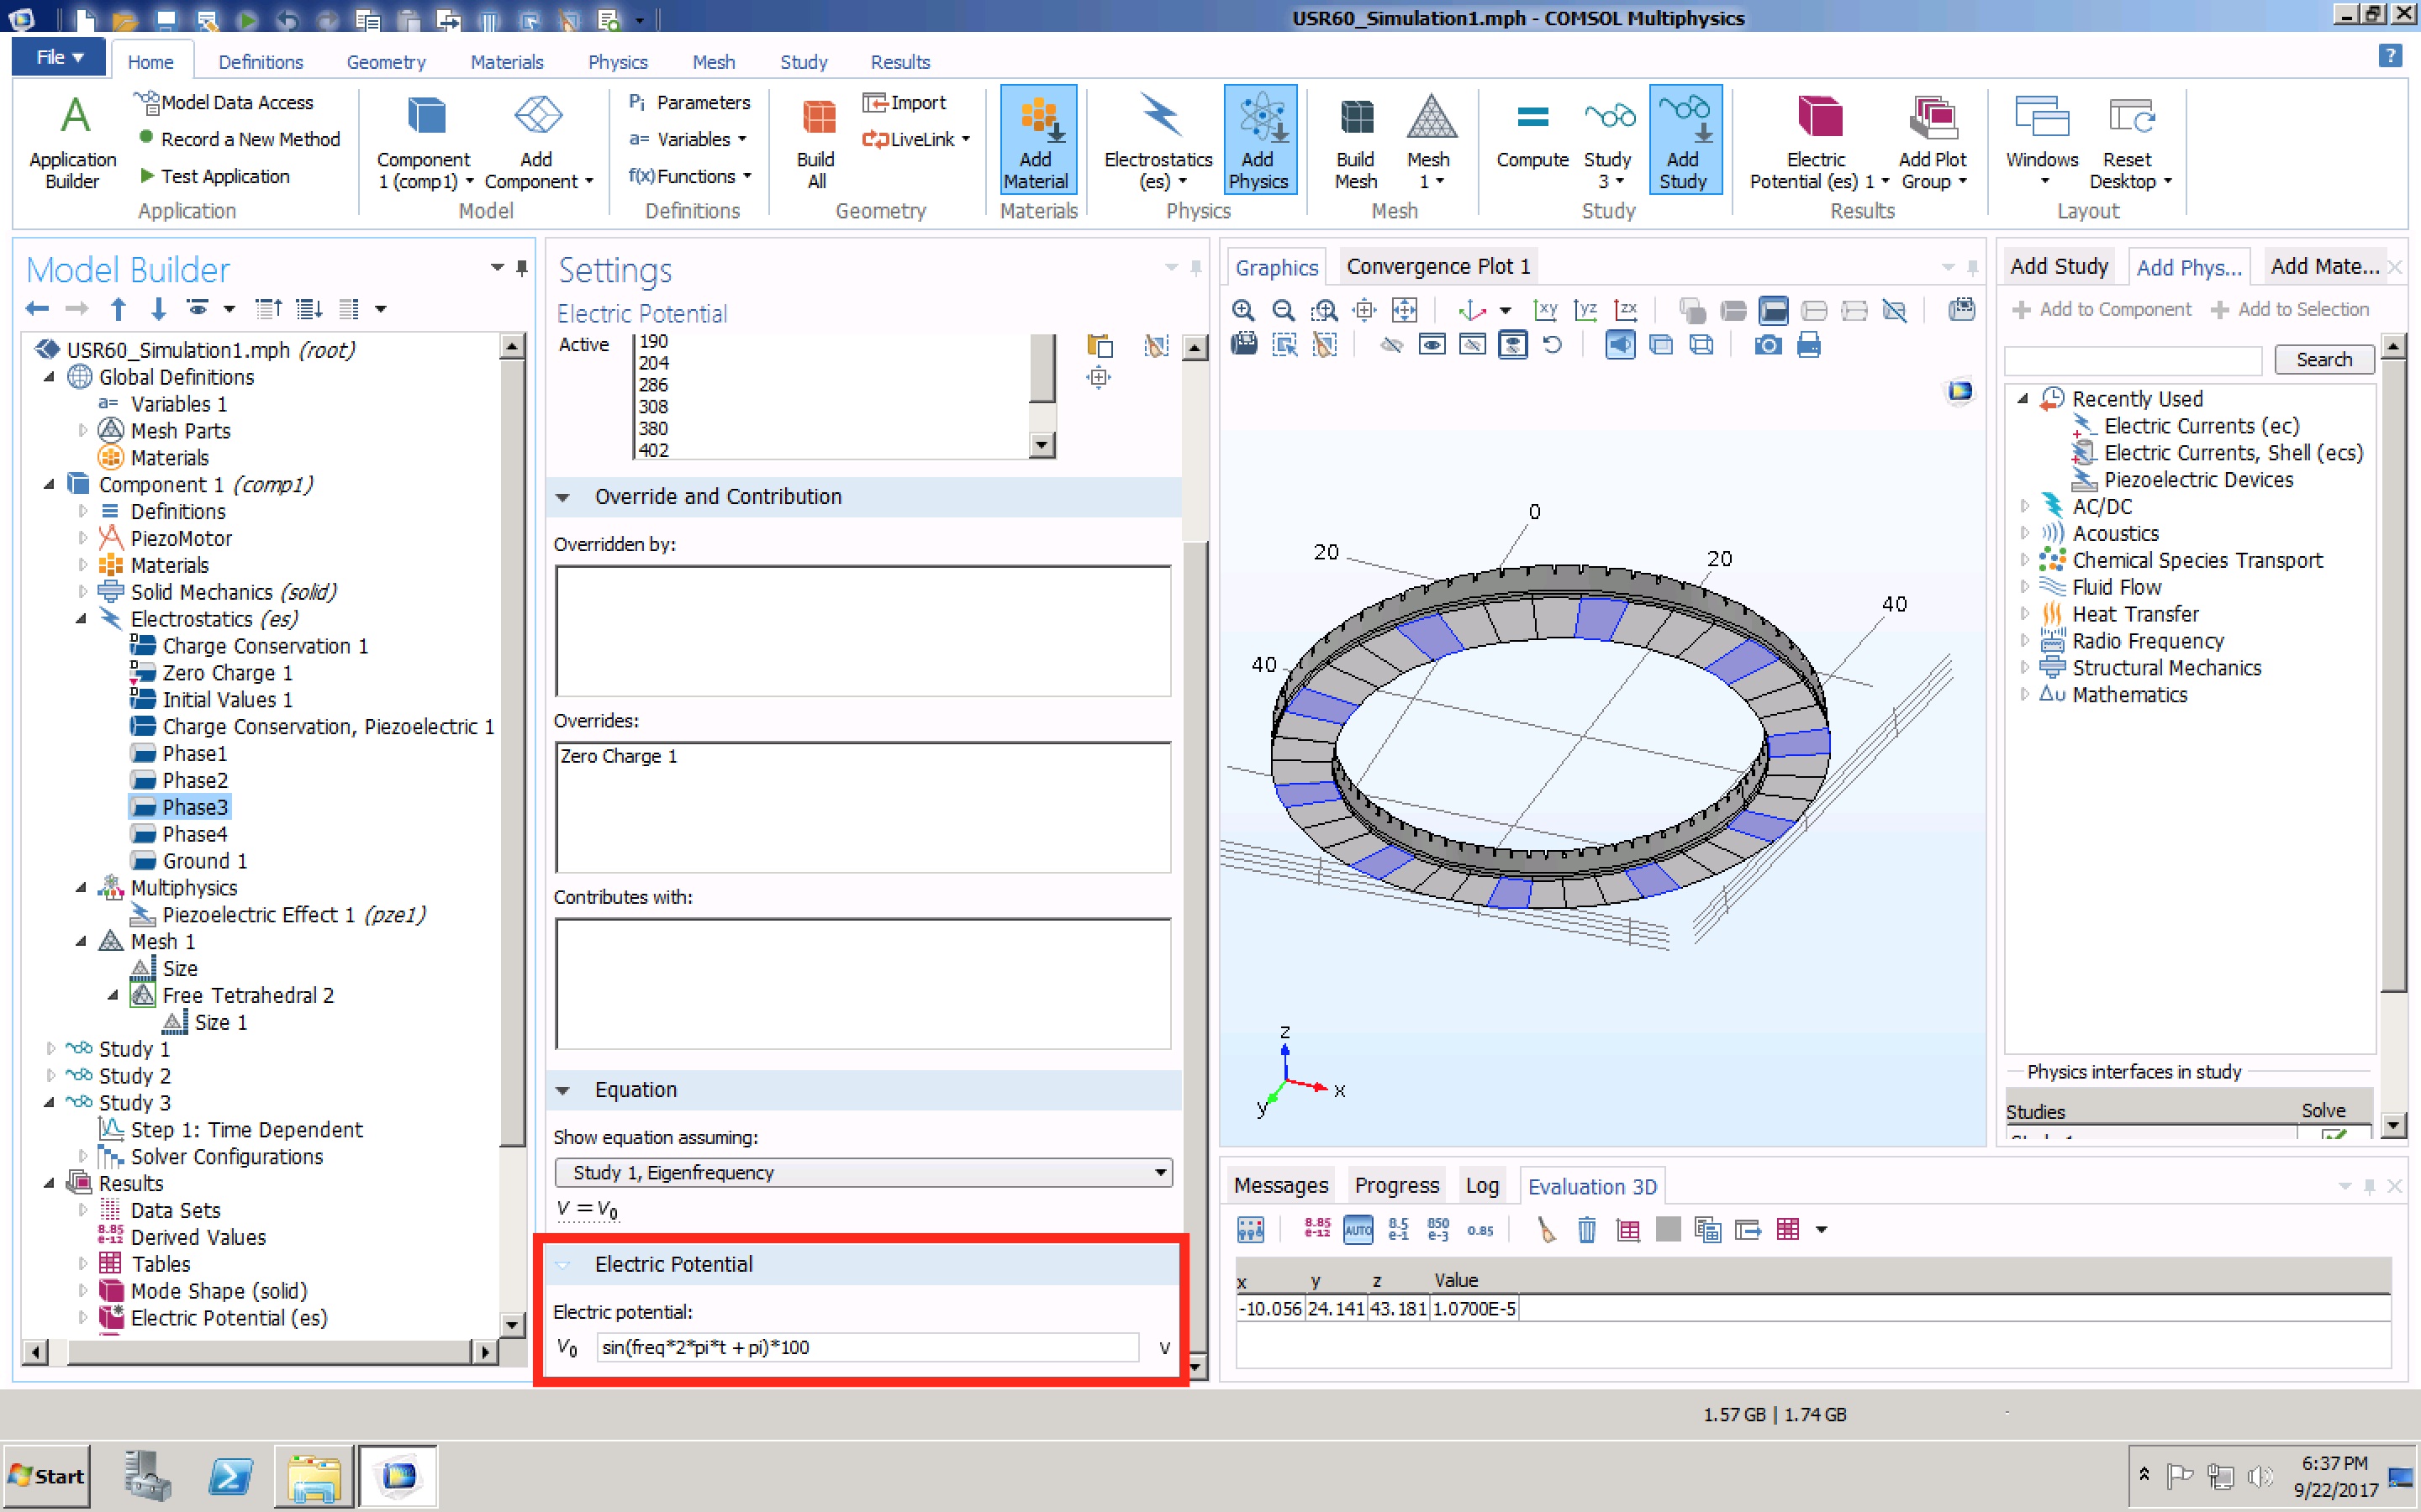Switch to the XY plane view
This screenshot has height=1512, width=2421.
(x=1544, y=310)
